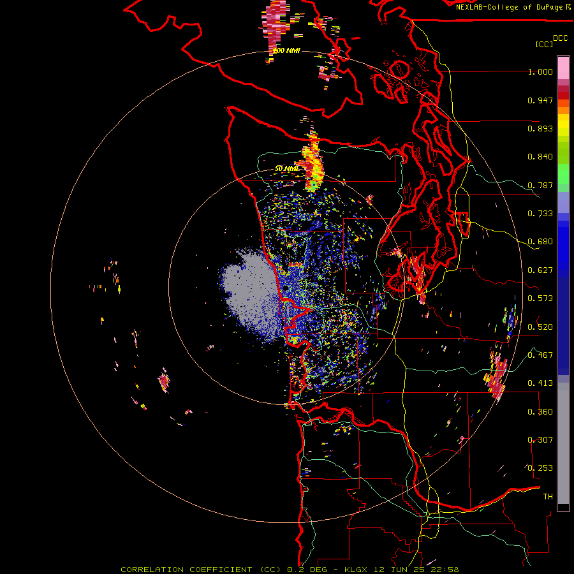Image resolution: width=574 pixels, height=574 pixels.
Task: Click the 0.733 scale label
Action: pos(540,214)
